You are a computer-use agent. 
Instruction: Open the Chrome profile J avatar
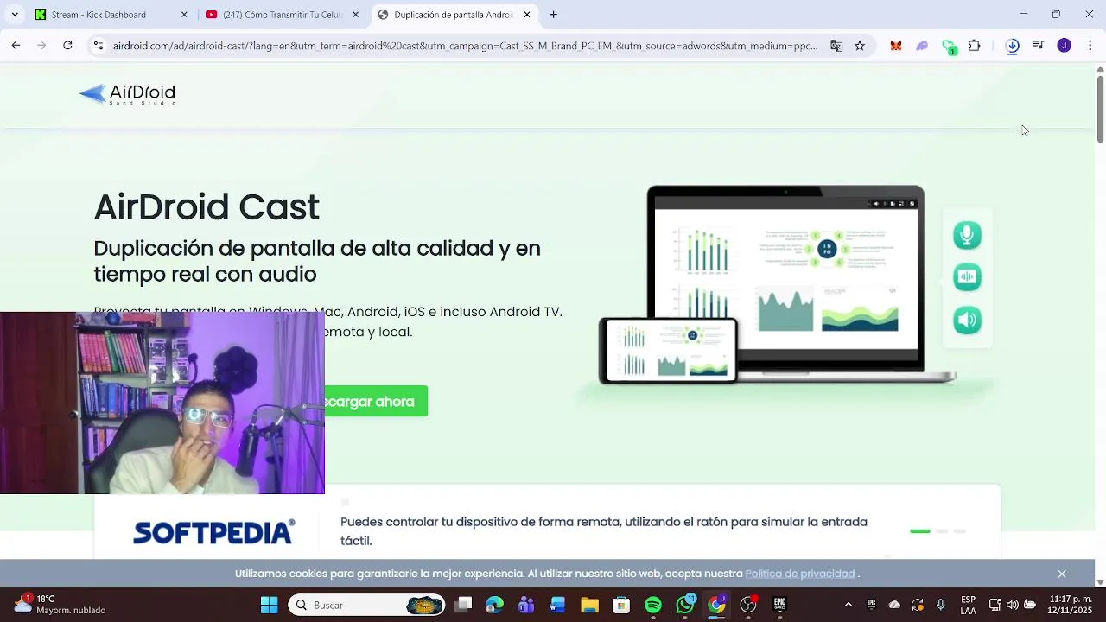[1065, 46]
